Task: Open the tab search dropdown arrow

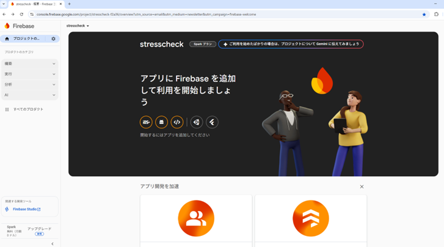Action: pos(4,4)
